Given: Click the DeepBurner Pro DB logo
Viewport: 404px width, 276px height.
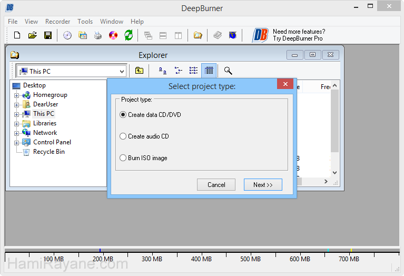Looking at the screenshot, I should 260,35.
